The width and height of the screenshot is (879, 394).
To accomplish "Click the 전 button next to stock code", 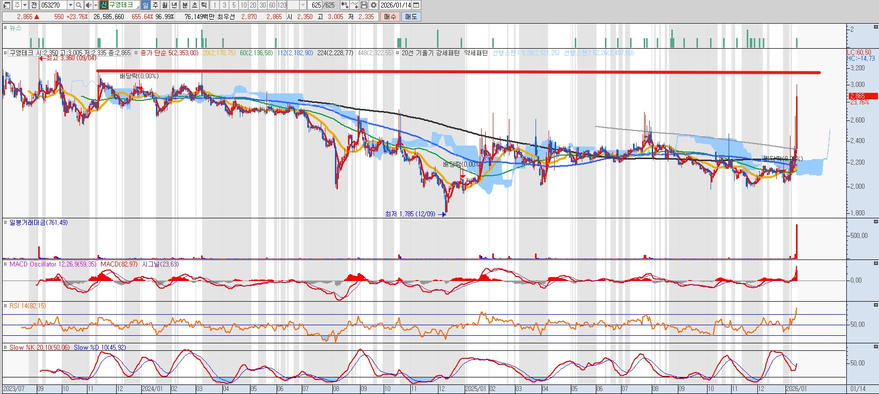I will click(x=34, y=5).
